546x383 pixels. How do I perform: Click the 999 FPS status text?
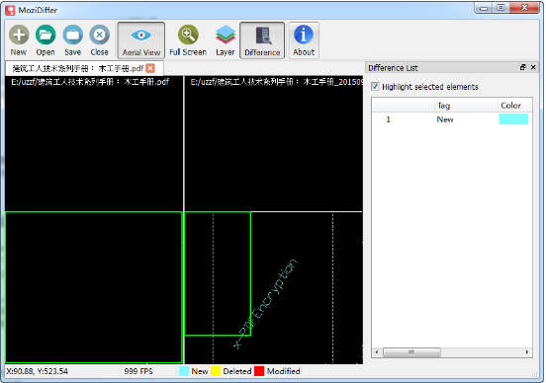coord(138,371)
